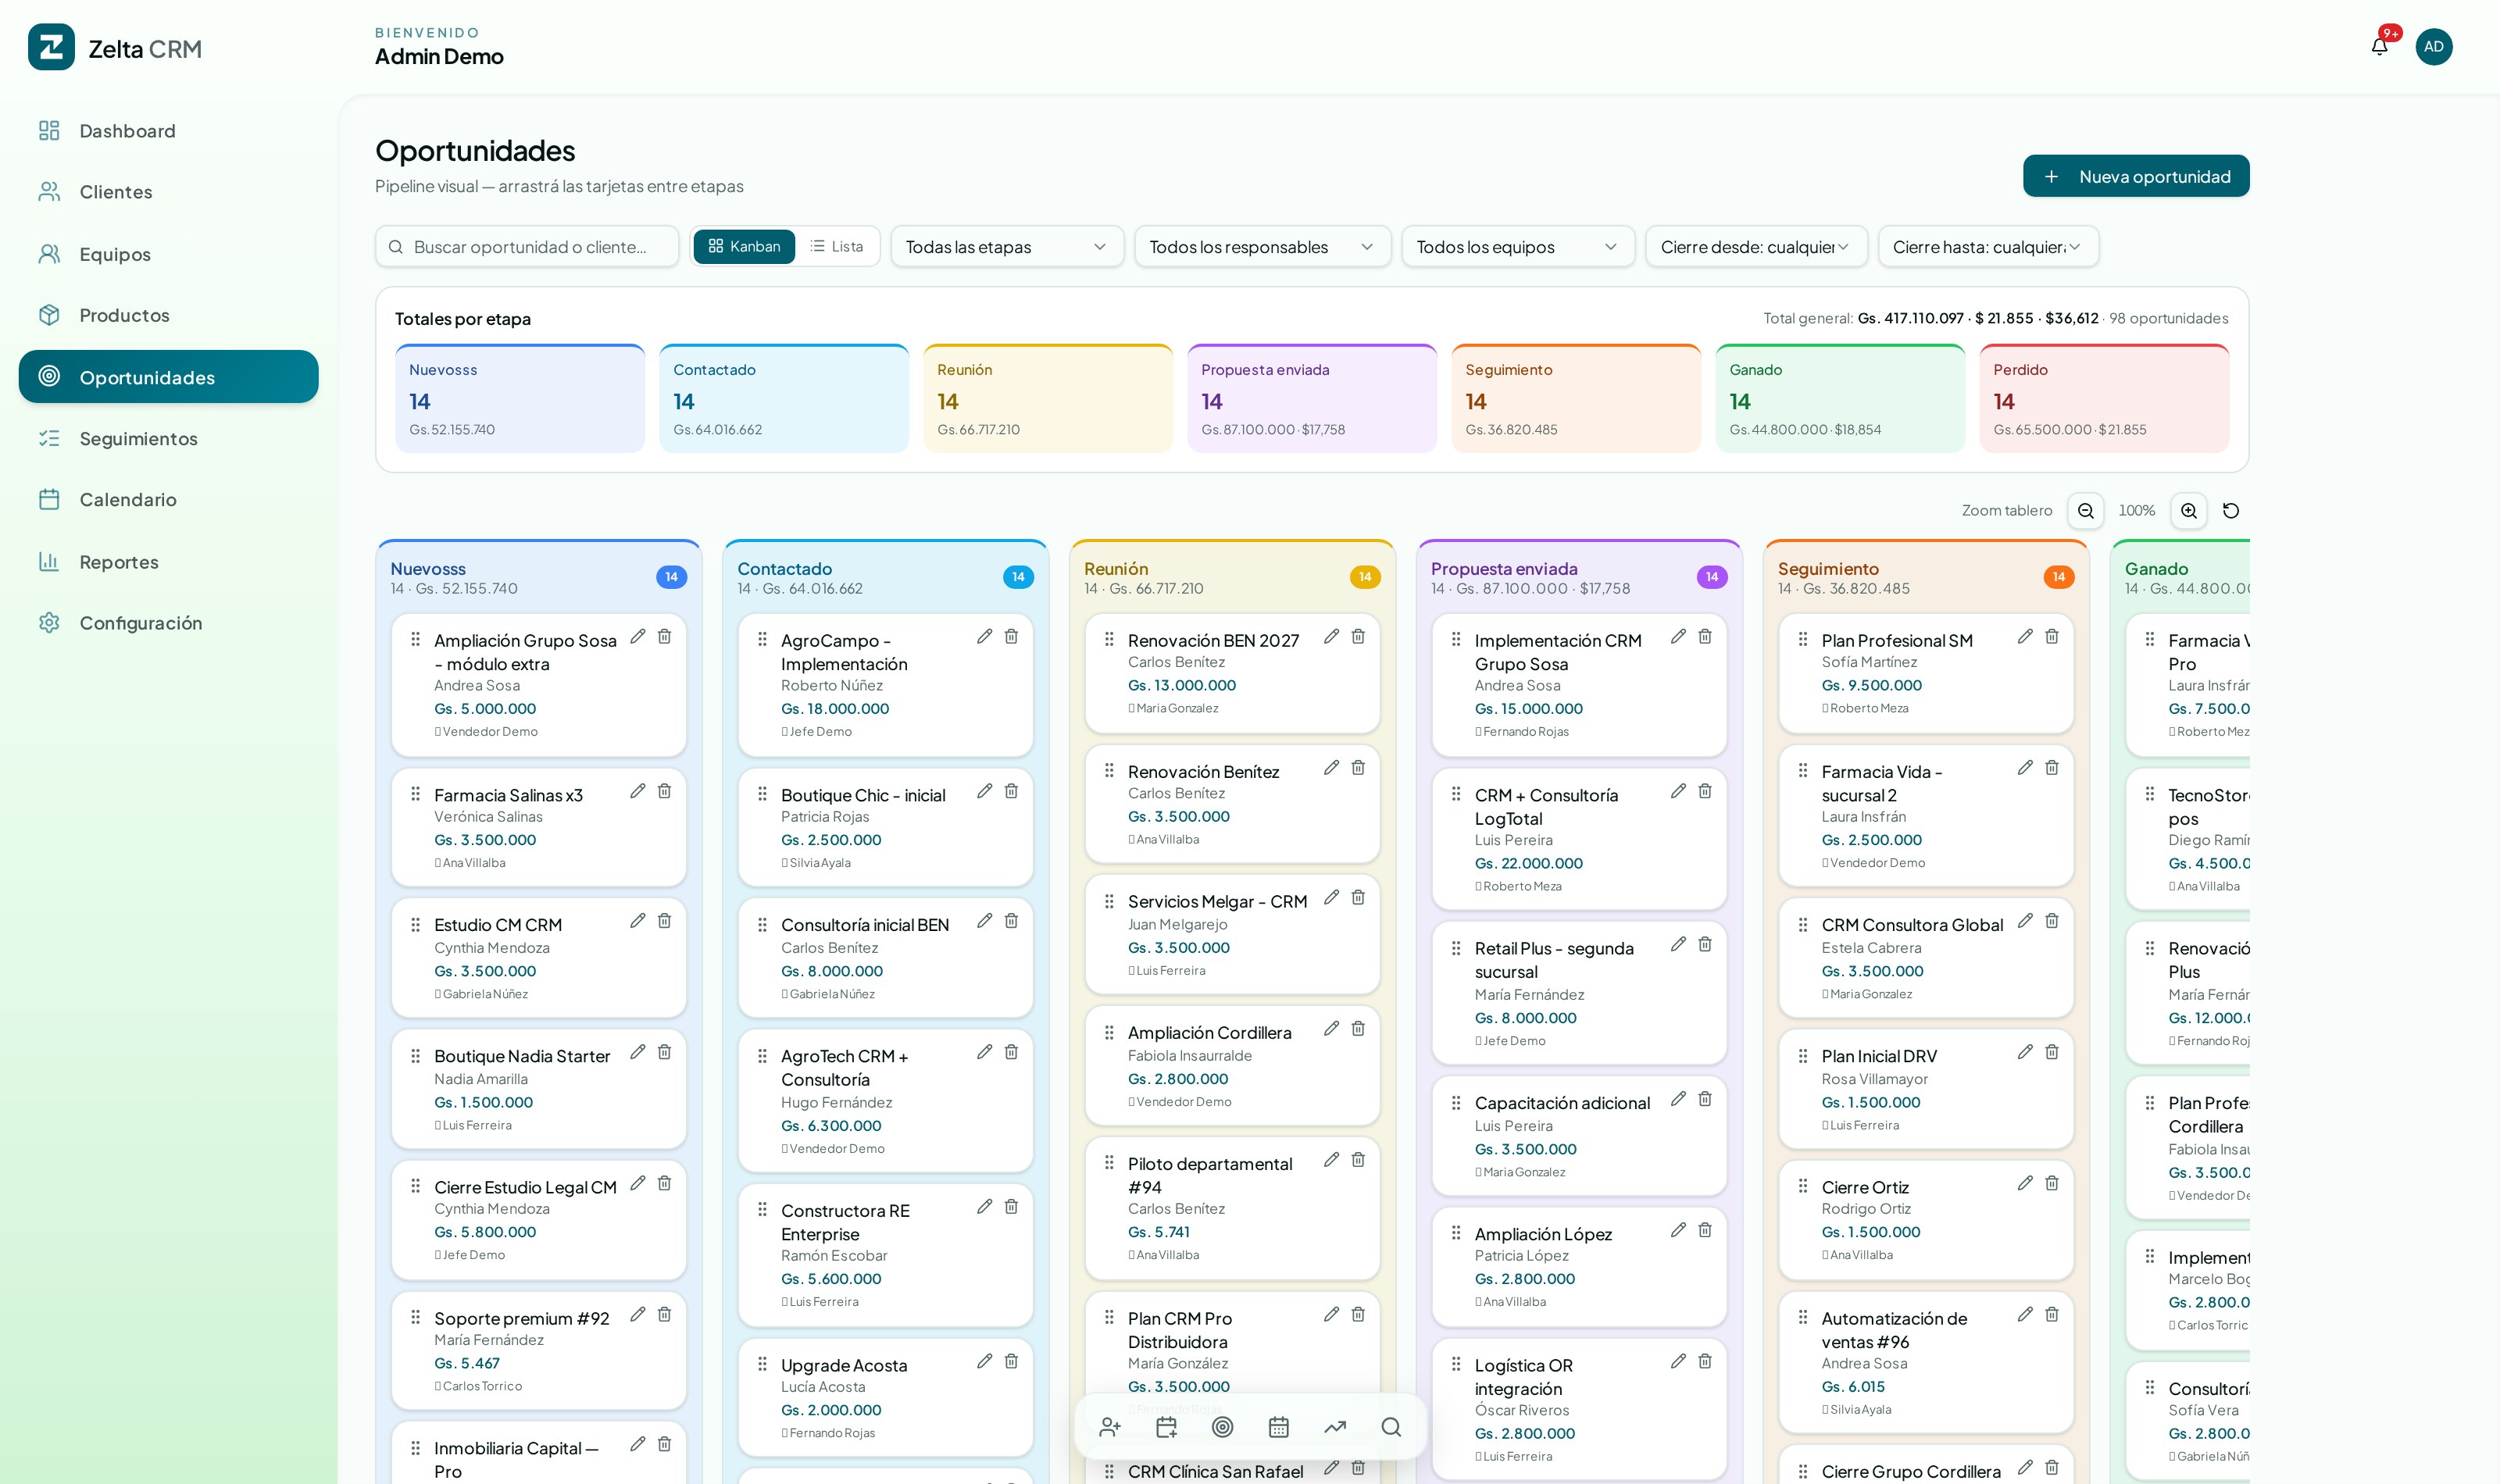
Task: Open the Capacitación adicional card
Action: click(1578, 1136)
